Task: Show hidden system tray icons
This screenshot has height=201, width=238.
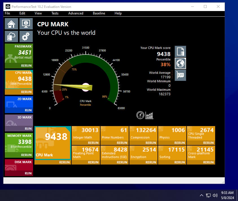Action: point(201,195)
